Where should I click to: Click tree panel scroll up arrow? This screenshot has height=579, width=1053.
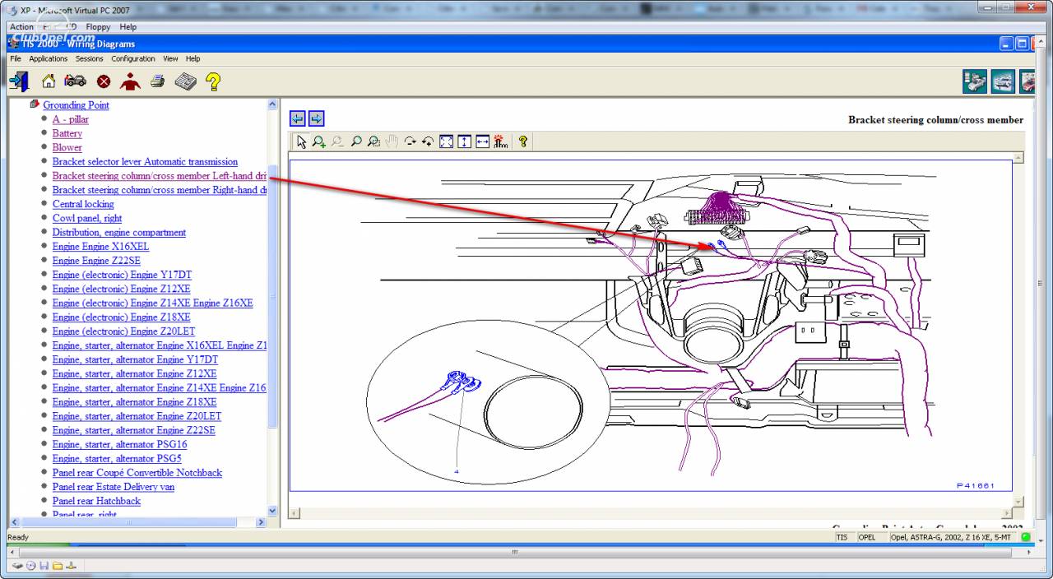pos(273,104)
